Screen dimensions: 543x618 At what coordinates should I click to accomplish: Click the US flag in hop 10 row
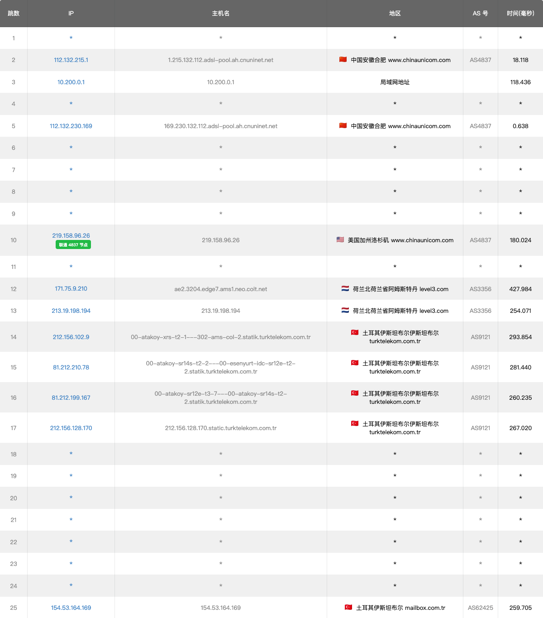pyautogui.click(x=340, y=240)
